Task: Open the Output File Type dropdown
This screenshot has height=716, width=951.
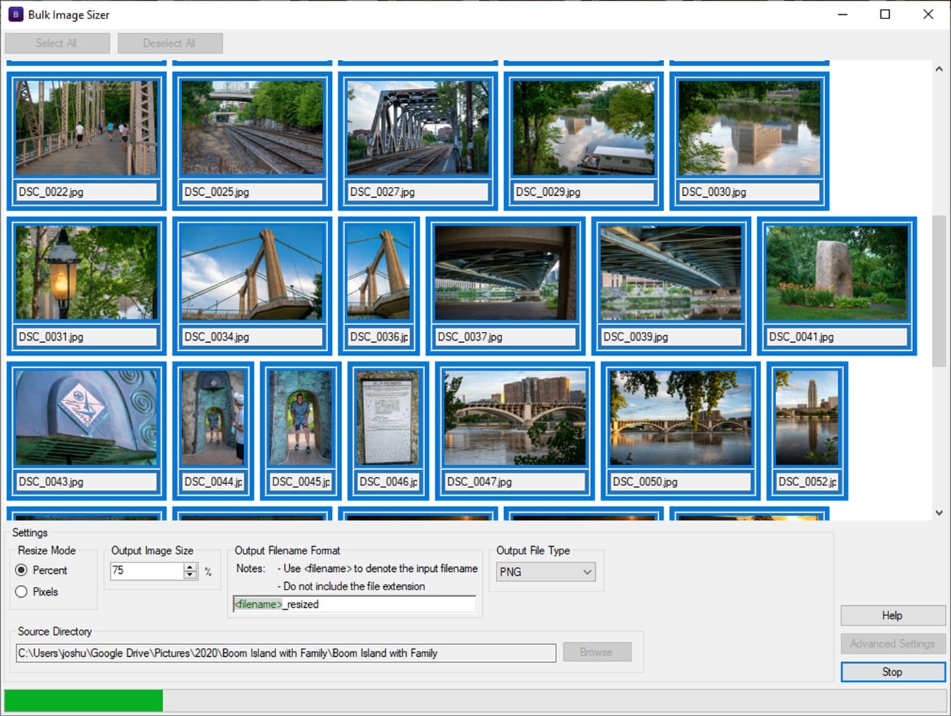Action: click(546, 572)
